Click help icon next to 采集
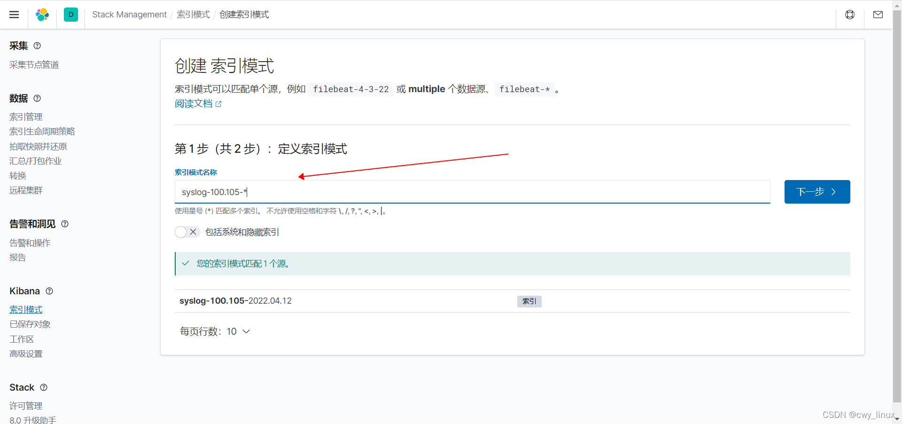This screenshot has width=902, height=424. [x=37, y=46]
